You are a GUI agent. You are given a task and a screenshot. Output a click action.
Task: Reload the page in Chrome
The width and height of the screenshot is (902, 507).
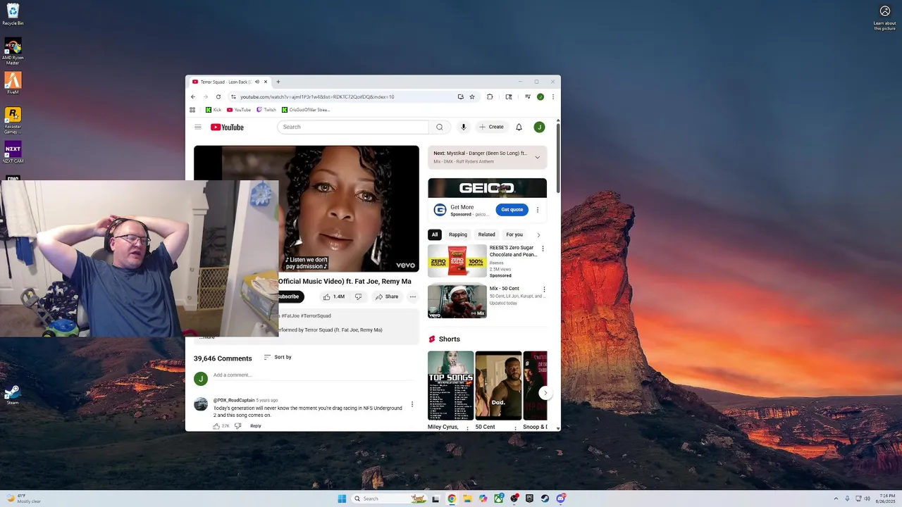(218, 97)
